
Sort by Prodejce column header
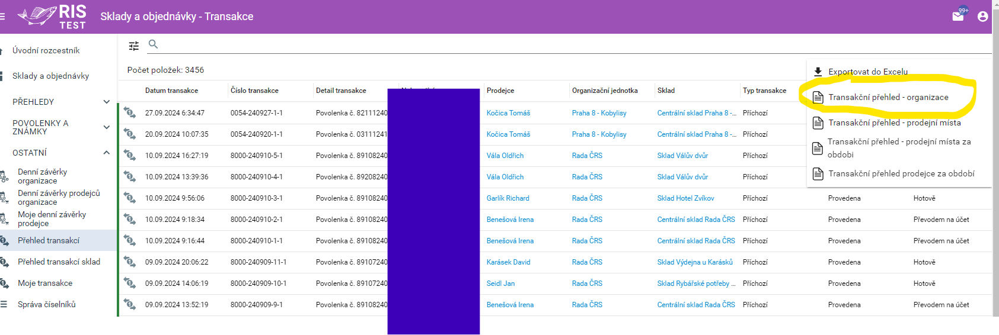(x=500, y=91)
